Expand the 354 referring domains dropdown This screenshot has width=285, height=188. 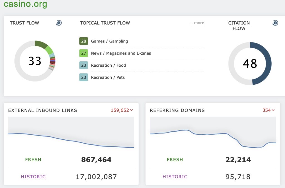pos(268,110)
